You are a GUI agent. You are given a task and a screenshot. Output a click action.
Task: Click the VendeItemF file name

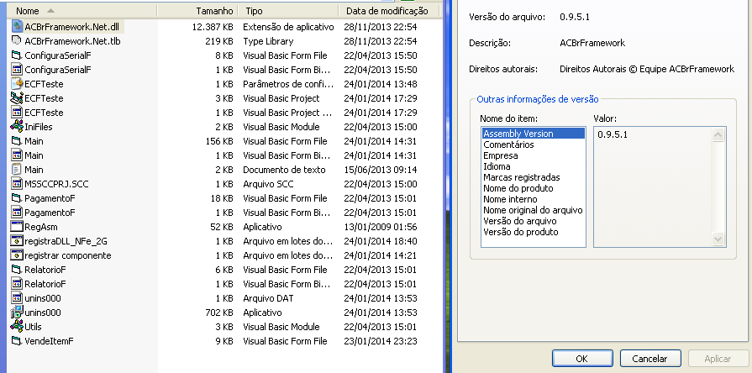point(49,341)
